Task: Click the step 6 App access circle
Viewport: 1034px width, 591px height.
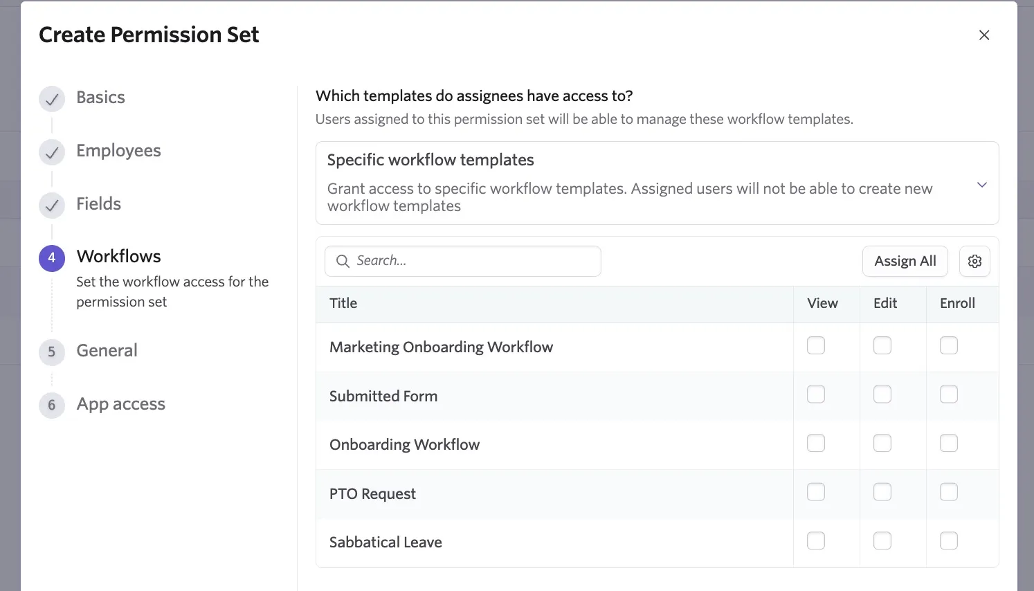Action: [52, 405]
